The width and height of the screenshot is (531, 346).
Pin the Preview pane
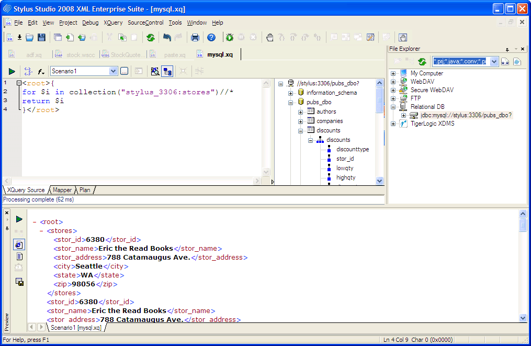[7, 229]
